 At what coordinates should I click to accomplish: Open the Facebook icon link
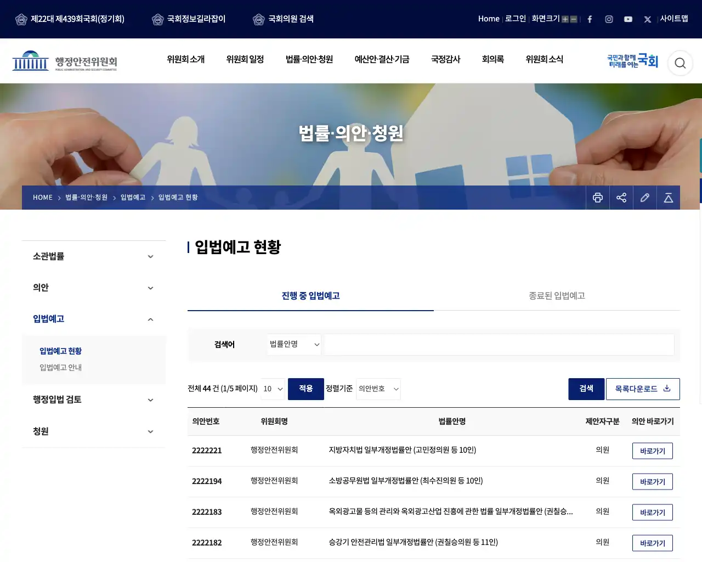(590, 19)
